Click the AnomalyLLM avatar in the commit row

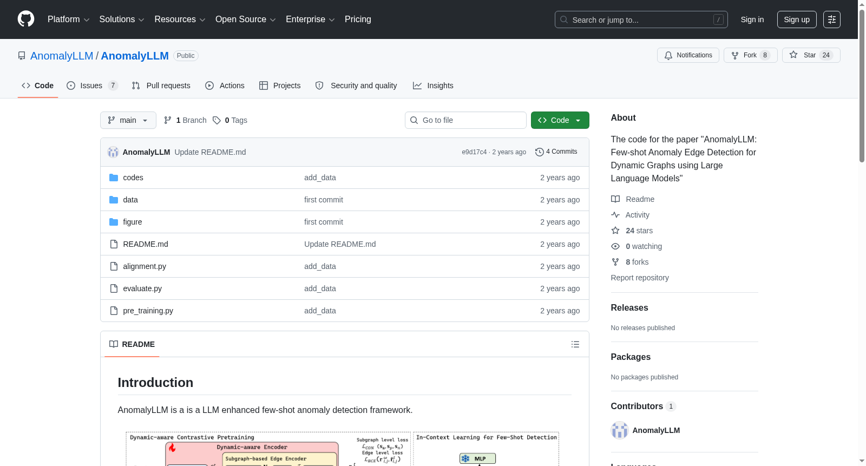(x=113, y=152)
